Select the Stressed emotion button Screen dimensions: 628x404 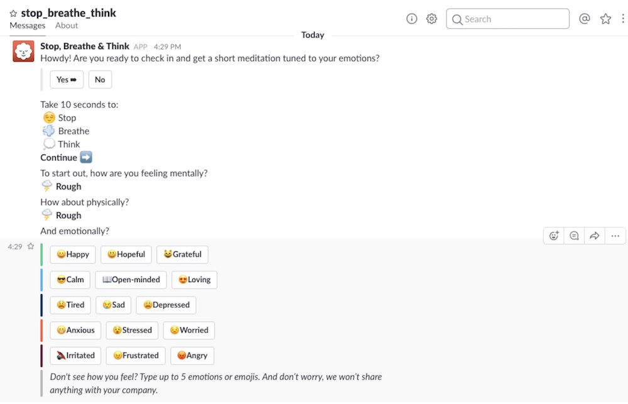[132, 330]
